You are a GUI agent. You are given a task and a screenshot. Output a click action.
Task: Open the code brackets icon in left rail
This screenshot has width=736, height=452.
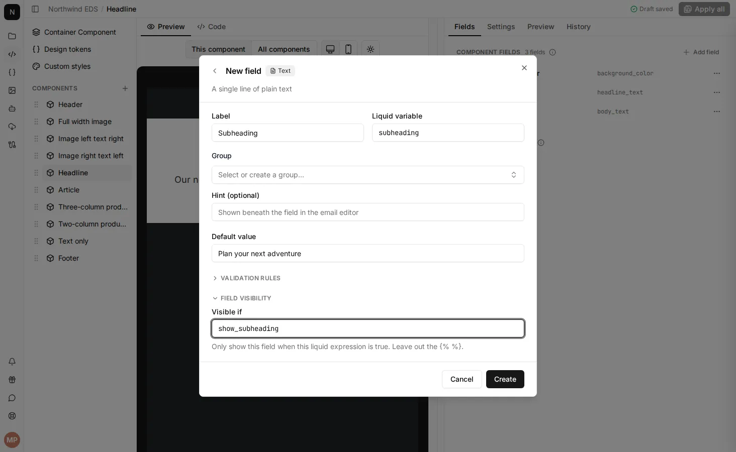pyautogui.click(x=12, y=54)
